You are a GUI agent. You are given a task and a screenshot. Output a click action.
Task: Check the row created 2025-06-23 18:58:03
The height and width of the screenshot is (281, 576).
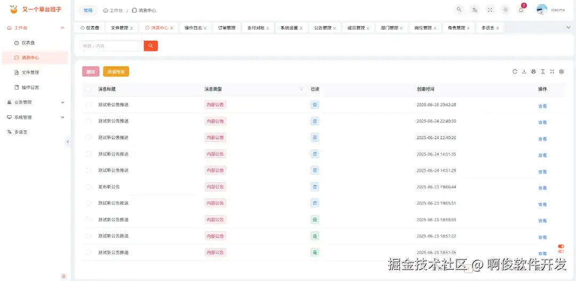coord(88,220)
